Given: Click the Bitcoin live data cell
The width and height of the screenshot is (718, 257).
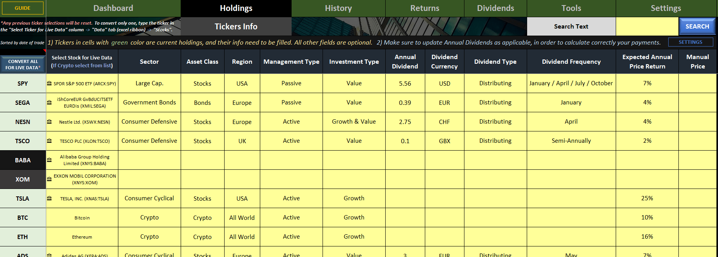Looking at the screenshot, I should [x=82, y=217].
